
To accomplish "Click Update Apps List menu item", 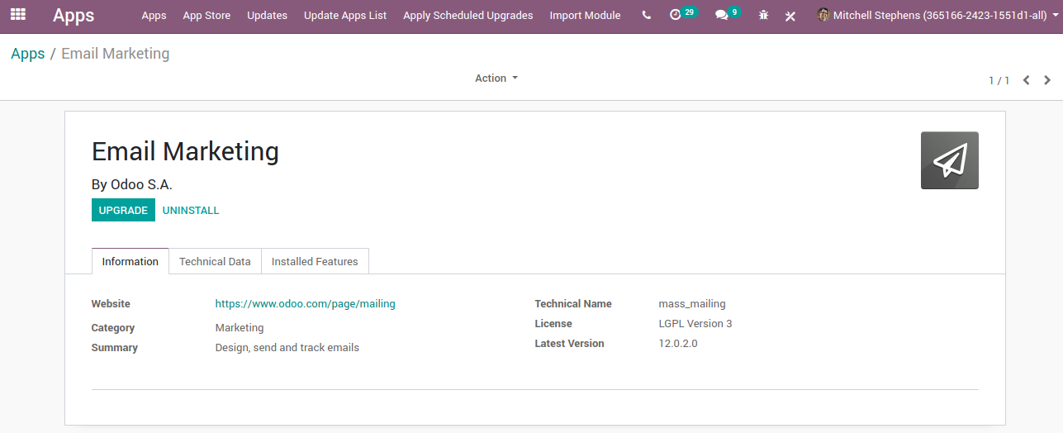I will tap(344, 16).
